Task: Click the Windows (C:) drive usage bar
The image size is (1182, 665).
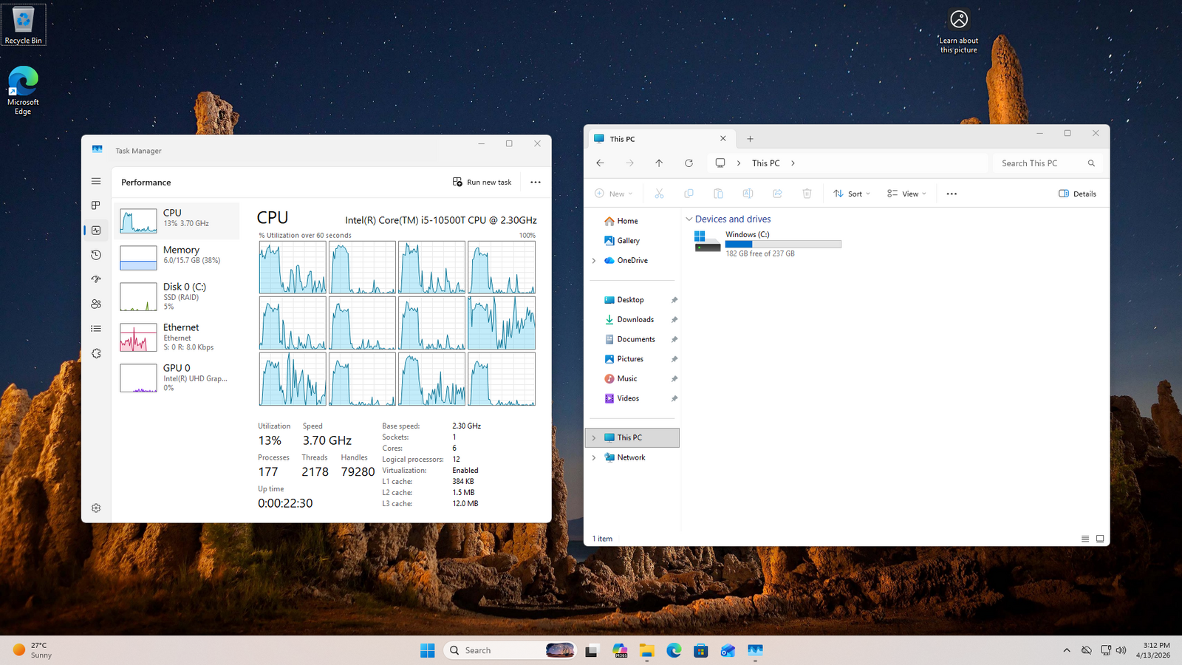Action: click(x=783, y=245)
